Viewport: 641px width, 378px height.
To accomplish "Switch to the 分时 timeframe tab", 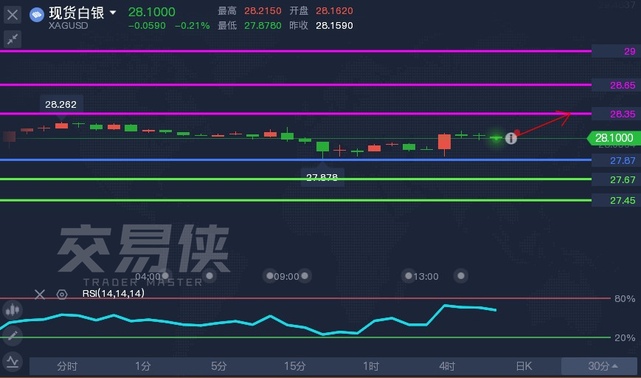I will [x=67, y=366].
